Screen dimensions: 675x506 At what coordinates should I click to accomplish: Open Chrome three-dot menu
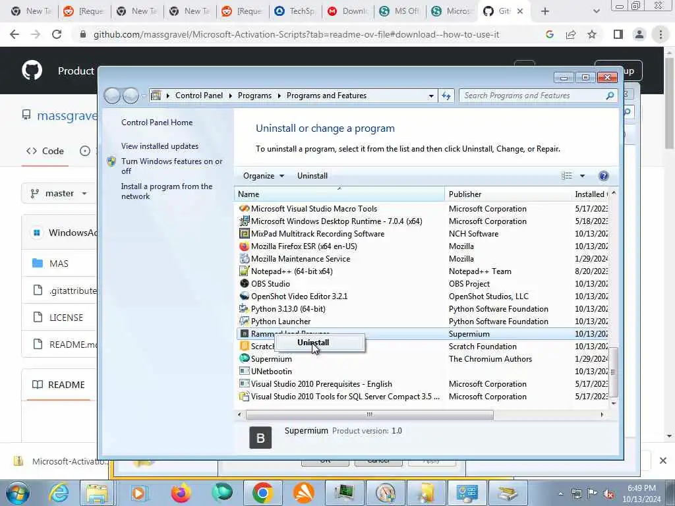coord(660,34)
